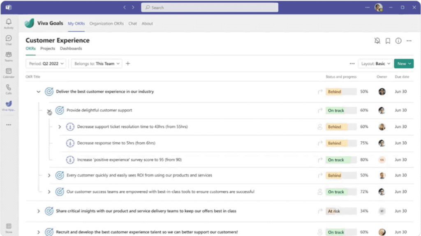This screenshot has height=236, width=421.
Task: Switch to the Organization OKRs tab
Action: [x=106, y=24]
